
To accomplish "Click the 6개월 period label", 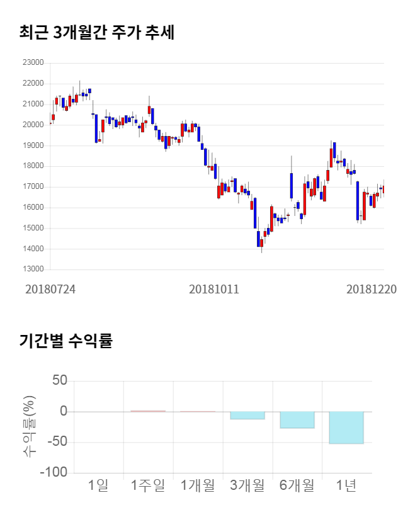I will pos(297,485).
